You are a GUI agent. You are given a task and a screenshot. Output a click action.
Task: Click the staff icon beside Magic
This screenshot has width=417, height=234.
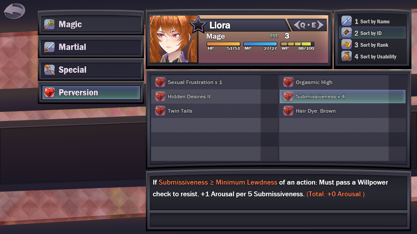click(x=50, y=24)
